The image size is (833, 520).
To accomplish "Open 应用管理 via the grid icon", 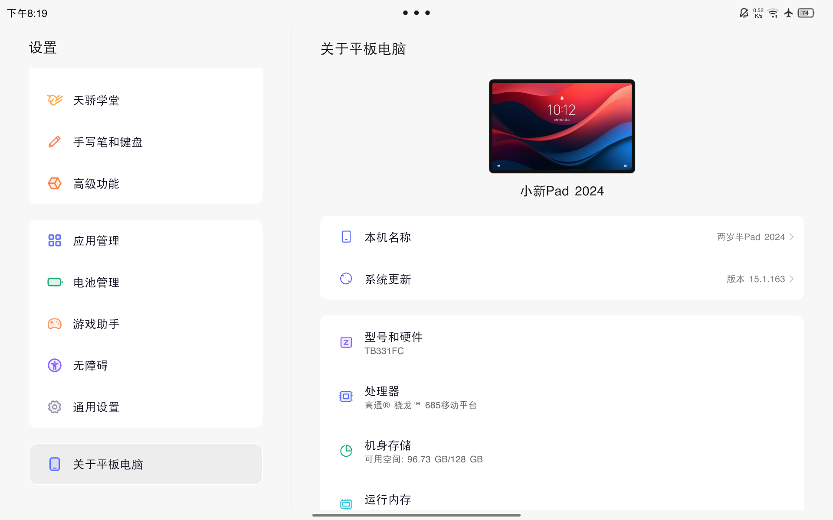I will pyautogui.click(x=54, y=240).
